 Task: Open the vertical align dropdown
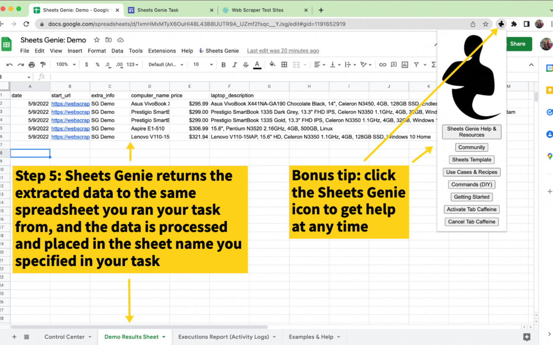pos(335,65)
